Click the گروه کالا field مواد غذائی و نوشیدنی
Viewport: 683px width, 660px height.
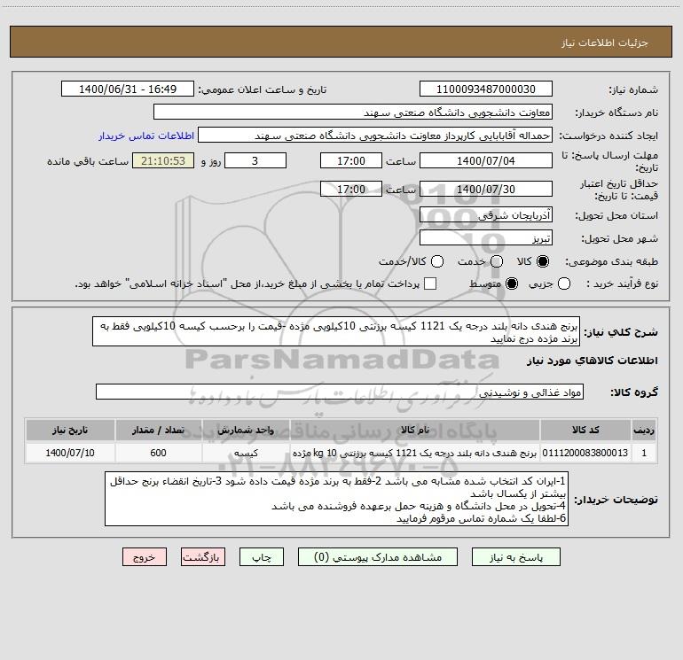pyautogui.click(x=340, y=392)
